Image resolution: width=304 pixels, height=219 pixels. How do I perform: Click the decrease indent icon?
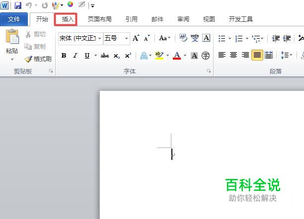(x=276, y=38)
